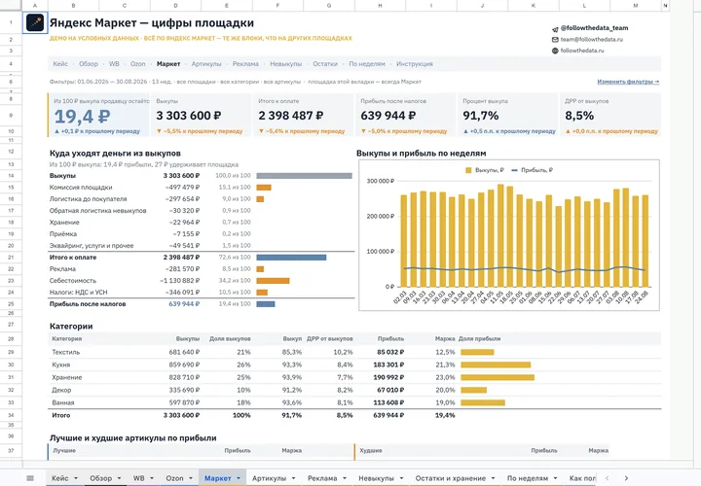Click the 8,5% ДРР от выкупов KPI value
This screenshot has width=701, height=486.
pyautogui.click(x=579, y=116)
